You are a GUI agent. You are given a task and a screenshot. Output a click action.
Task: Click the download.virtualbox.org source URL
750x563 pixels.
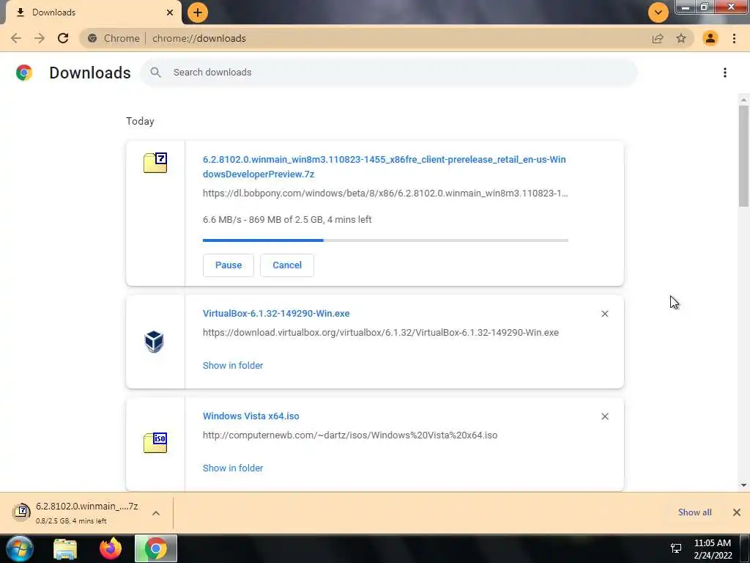pos(381,333)
